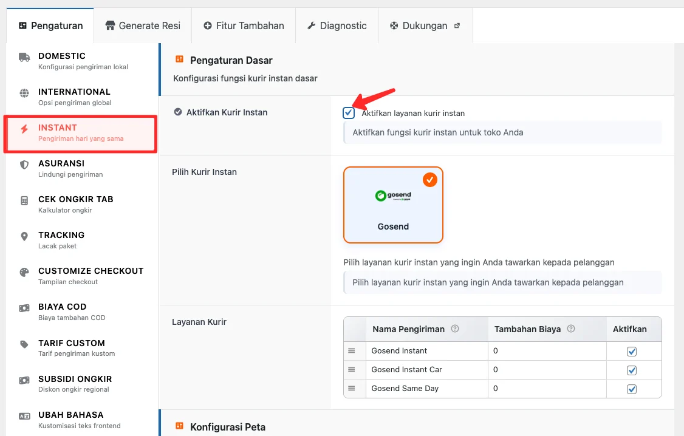This screenshot has height=436, width=684.
Task: Click the wrench icon on Diagnostic tab
Action: (x=312, y=26)
